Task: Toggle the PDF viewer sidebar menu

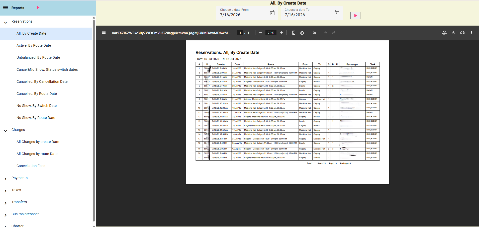Action: click(104, 33)
